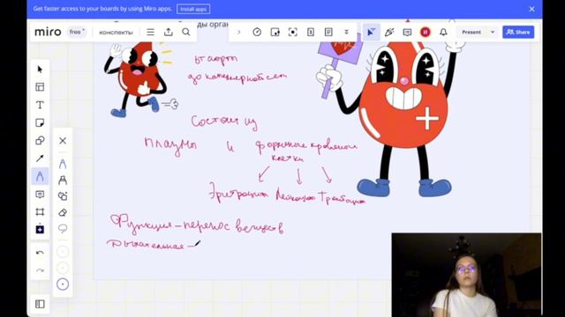Toggle the frames panel at bottom left
Image resolution: width=565 pixels, height=317 pixels.
pos(40,304)
